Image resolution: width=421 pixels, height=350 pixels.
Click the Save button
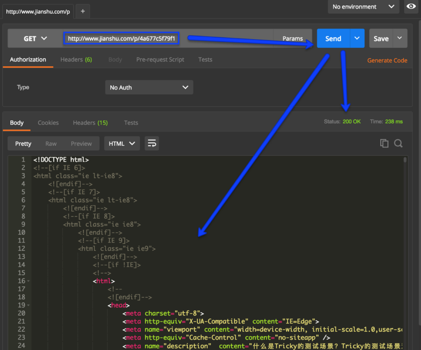tap(381, 38)
